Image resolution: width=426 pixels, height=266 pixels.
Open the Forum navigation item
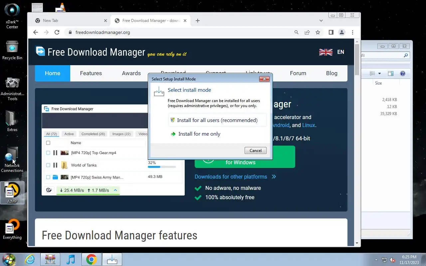298,73
